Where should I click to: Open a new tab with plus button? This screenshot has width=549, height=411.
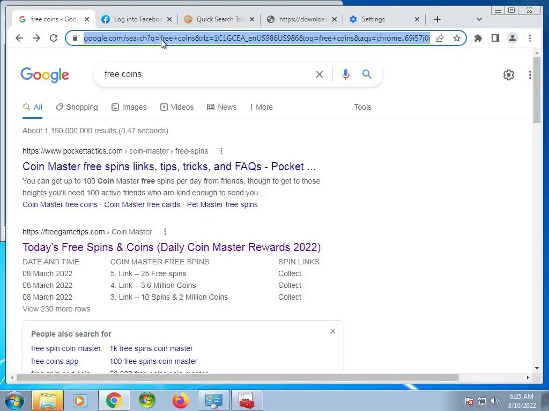(x=437, y=19)
